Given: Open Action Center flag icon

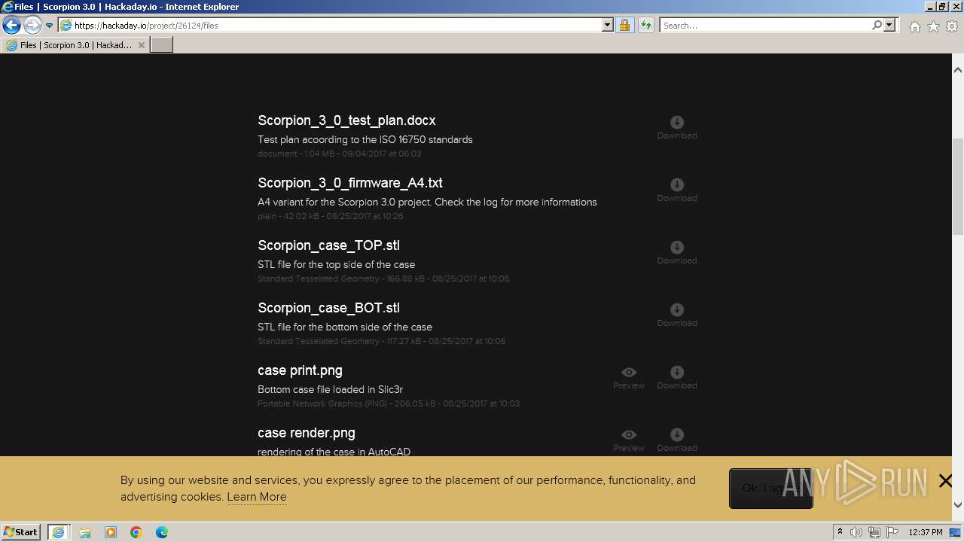Looking at the screenshot, I should tap(892, 532).
